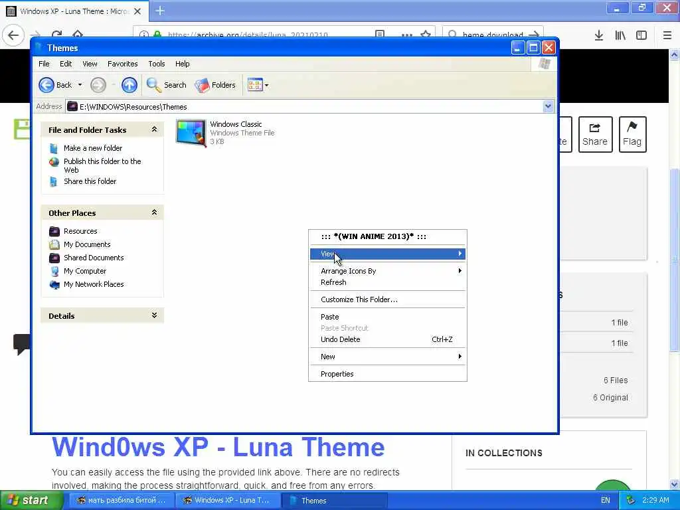Toggle the Firefox sidebar icon
This screenshot has height=510, width=680.
point(641,36)
